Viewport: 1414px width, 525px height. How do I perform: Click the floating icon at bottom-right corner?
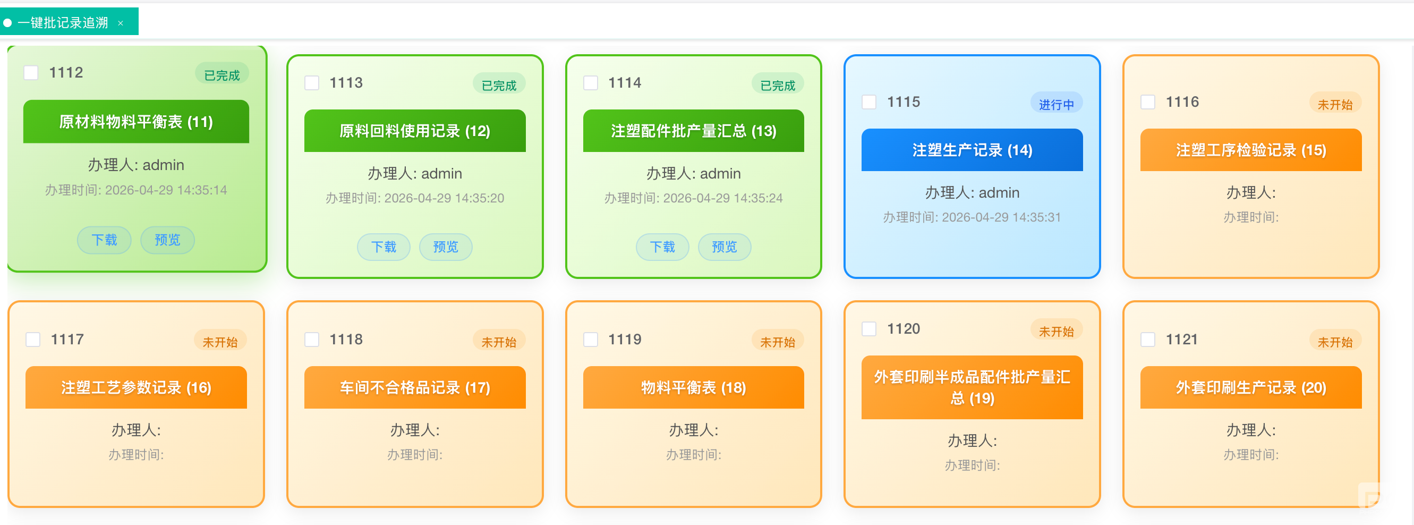click(1370, 496)
